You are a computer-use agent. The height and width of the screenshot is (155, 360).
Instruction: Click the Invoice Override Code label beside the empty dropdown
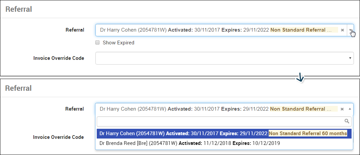point(59,58)
